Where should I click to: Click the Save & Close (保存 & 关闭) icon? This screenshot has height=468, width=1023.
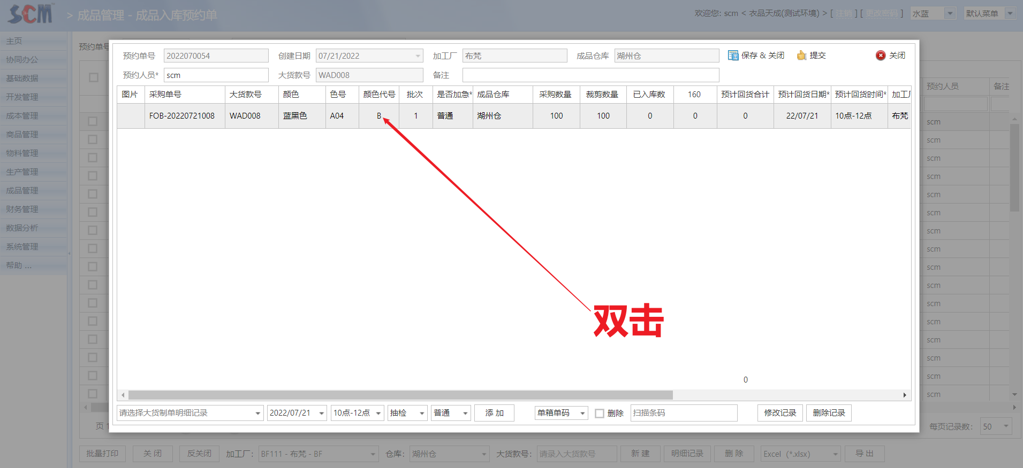(733, 56)
